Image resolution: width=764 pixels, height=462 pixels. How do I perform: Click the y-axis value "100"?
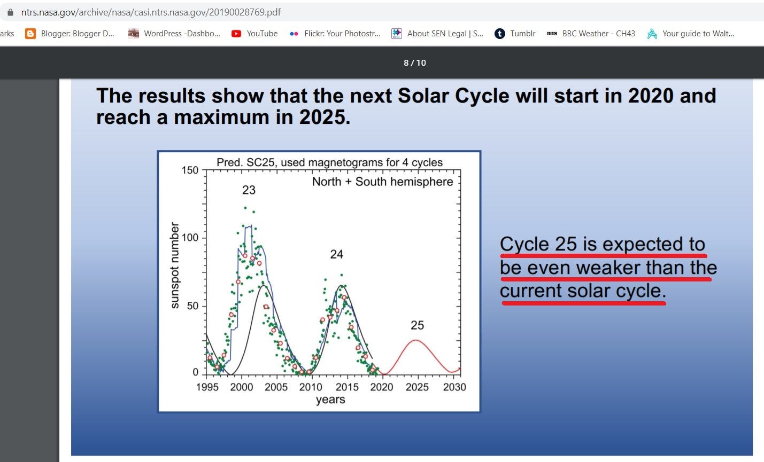pos(190,238)
